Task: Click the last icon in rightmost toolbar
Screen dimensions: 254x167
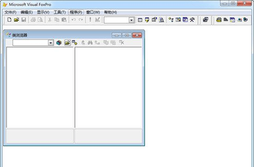Action: pyautogui.click(x=246, y=20)
